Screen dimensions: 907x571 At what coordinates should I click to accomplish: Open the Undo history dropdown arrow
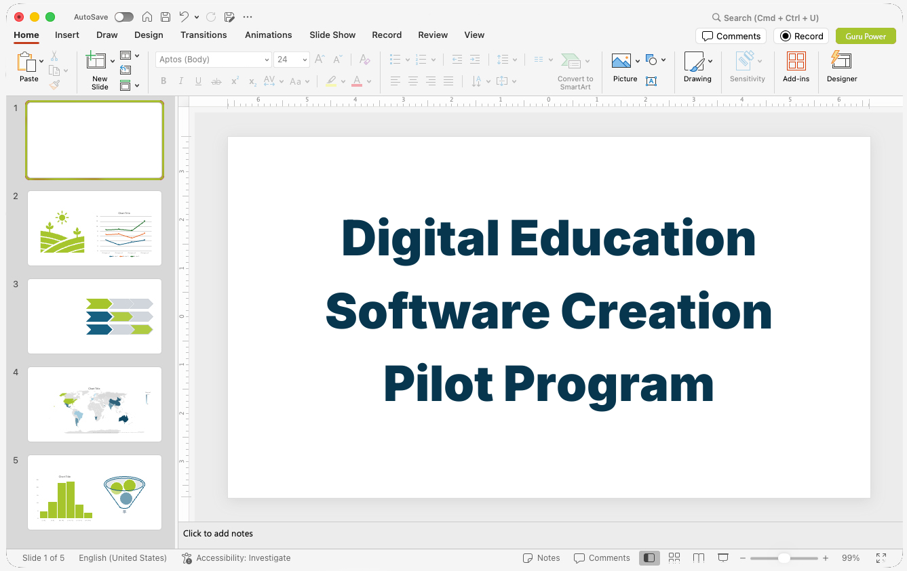pyautogui.click(x=197, y=17)
